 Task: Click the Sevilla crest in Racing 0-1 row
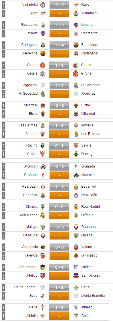click(76, 146)
